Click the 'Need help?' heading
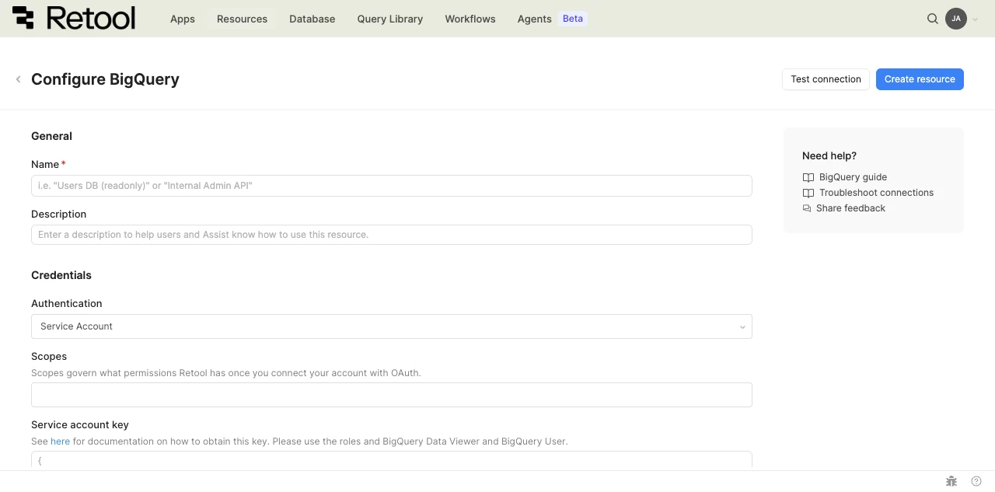This screenshot has width=995, height=492. [829, 156]
